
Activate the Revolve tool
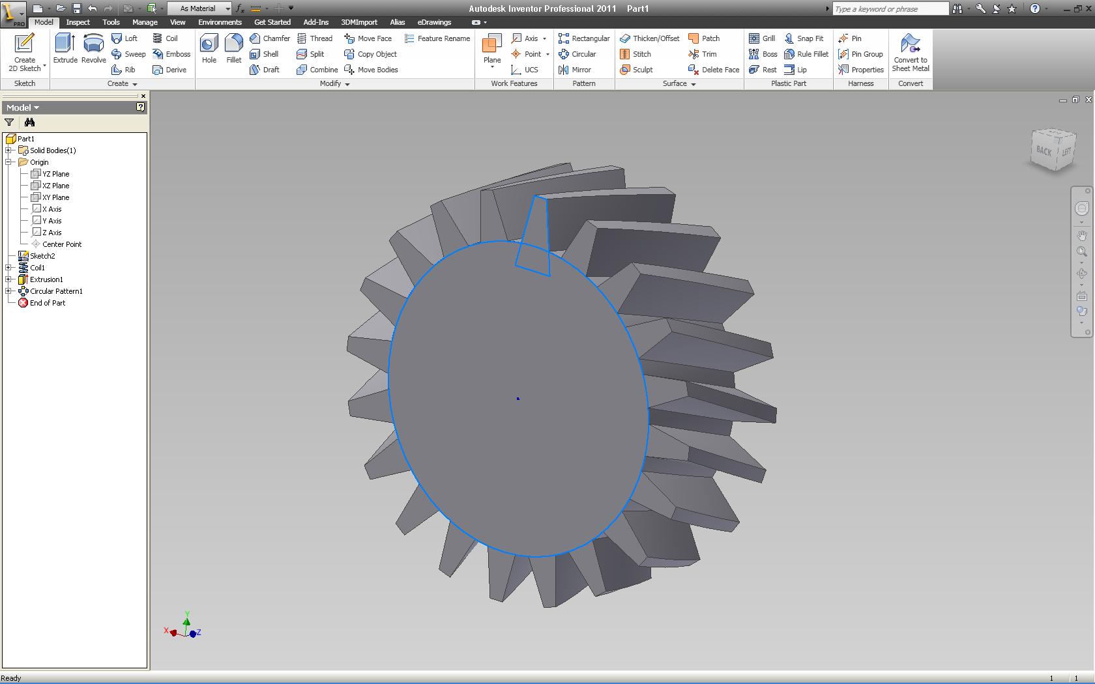tap(93, 49)
